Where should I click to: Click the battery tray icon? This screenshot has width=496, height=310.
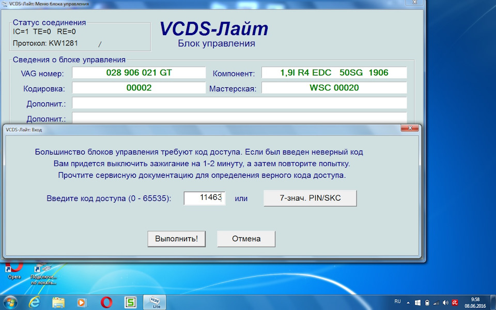(x=427, y=303)
